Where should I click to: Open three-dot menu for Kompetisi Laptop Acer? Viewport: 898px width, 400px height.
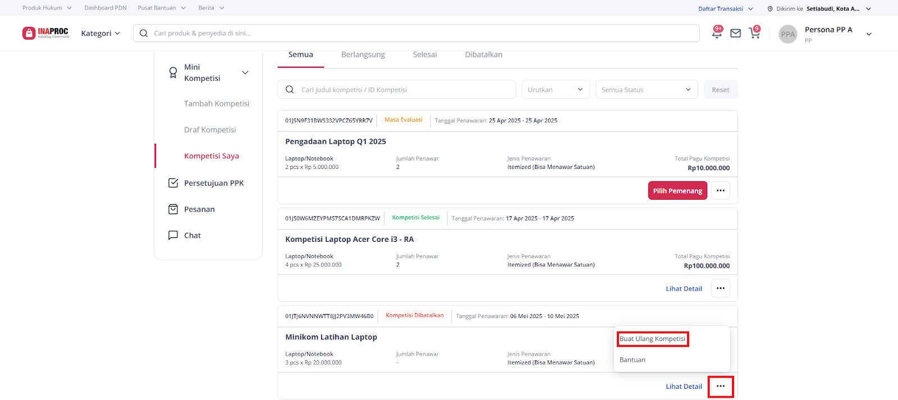721,288
